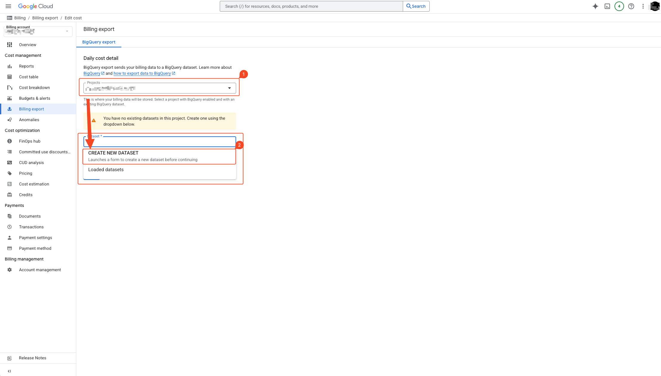Click the Billing export upload icon
This screenshot has height=376, width=661.
pyautogui.click(x=10, y=109)
